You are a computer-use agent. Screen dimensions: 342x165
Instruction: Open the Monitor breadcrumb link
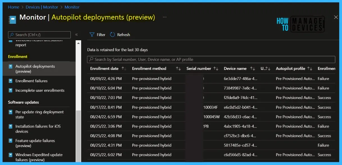pos(72,7)
